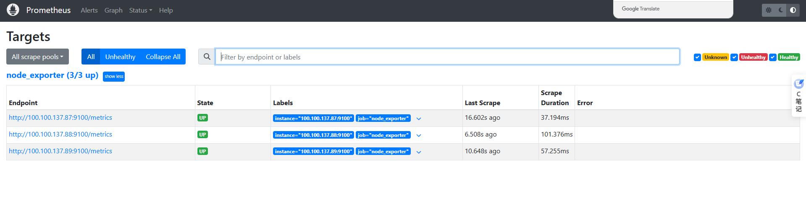Click the Collapse All button
The height and width of the screenshot is (201, 806).
(163, 57)
